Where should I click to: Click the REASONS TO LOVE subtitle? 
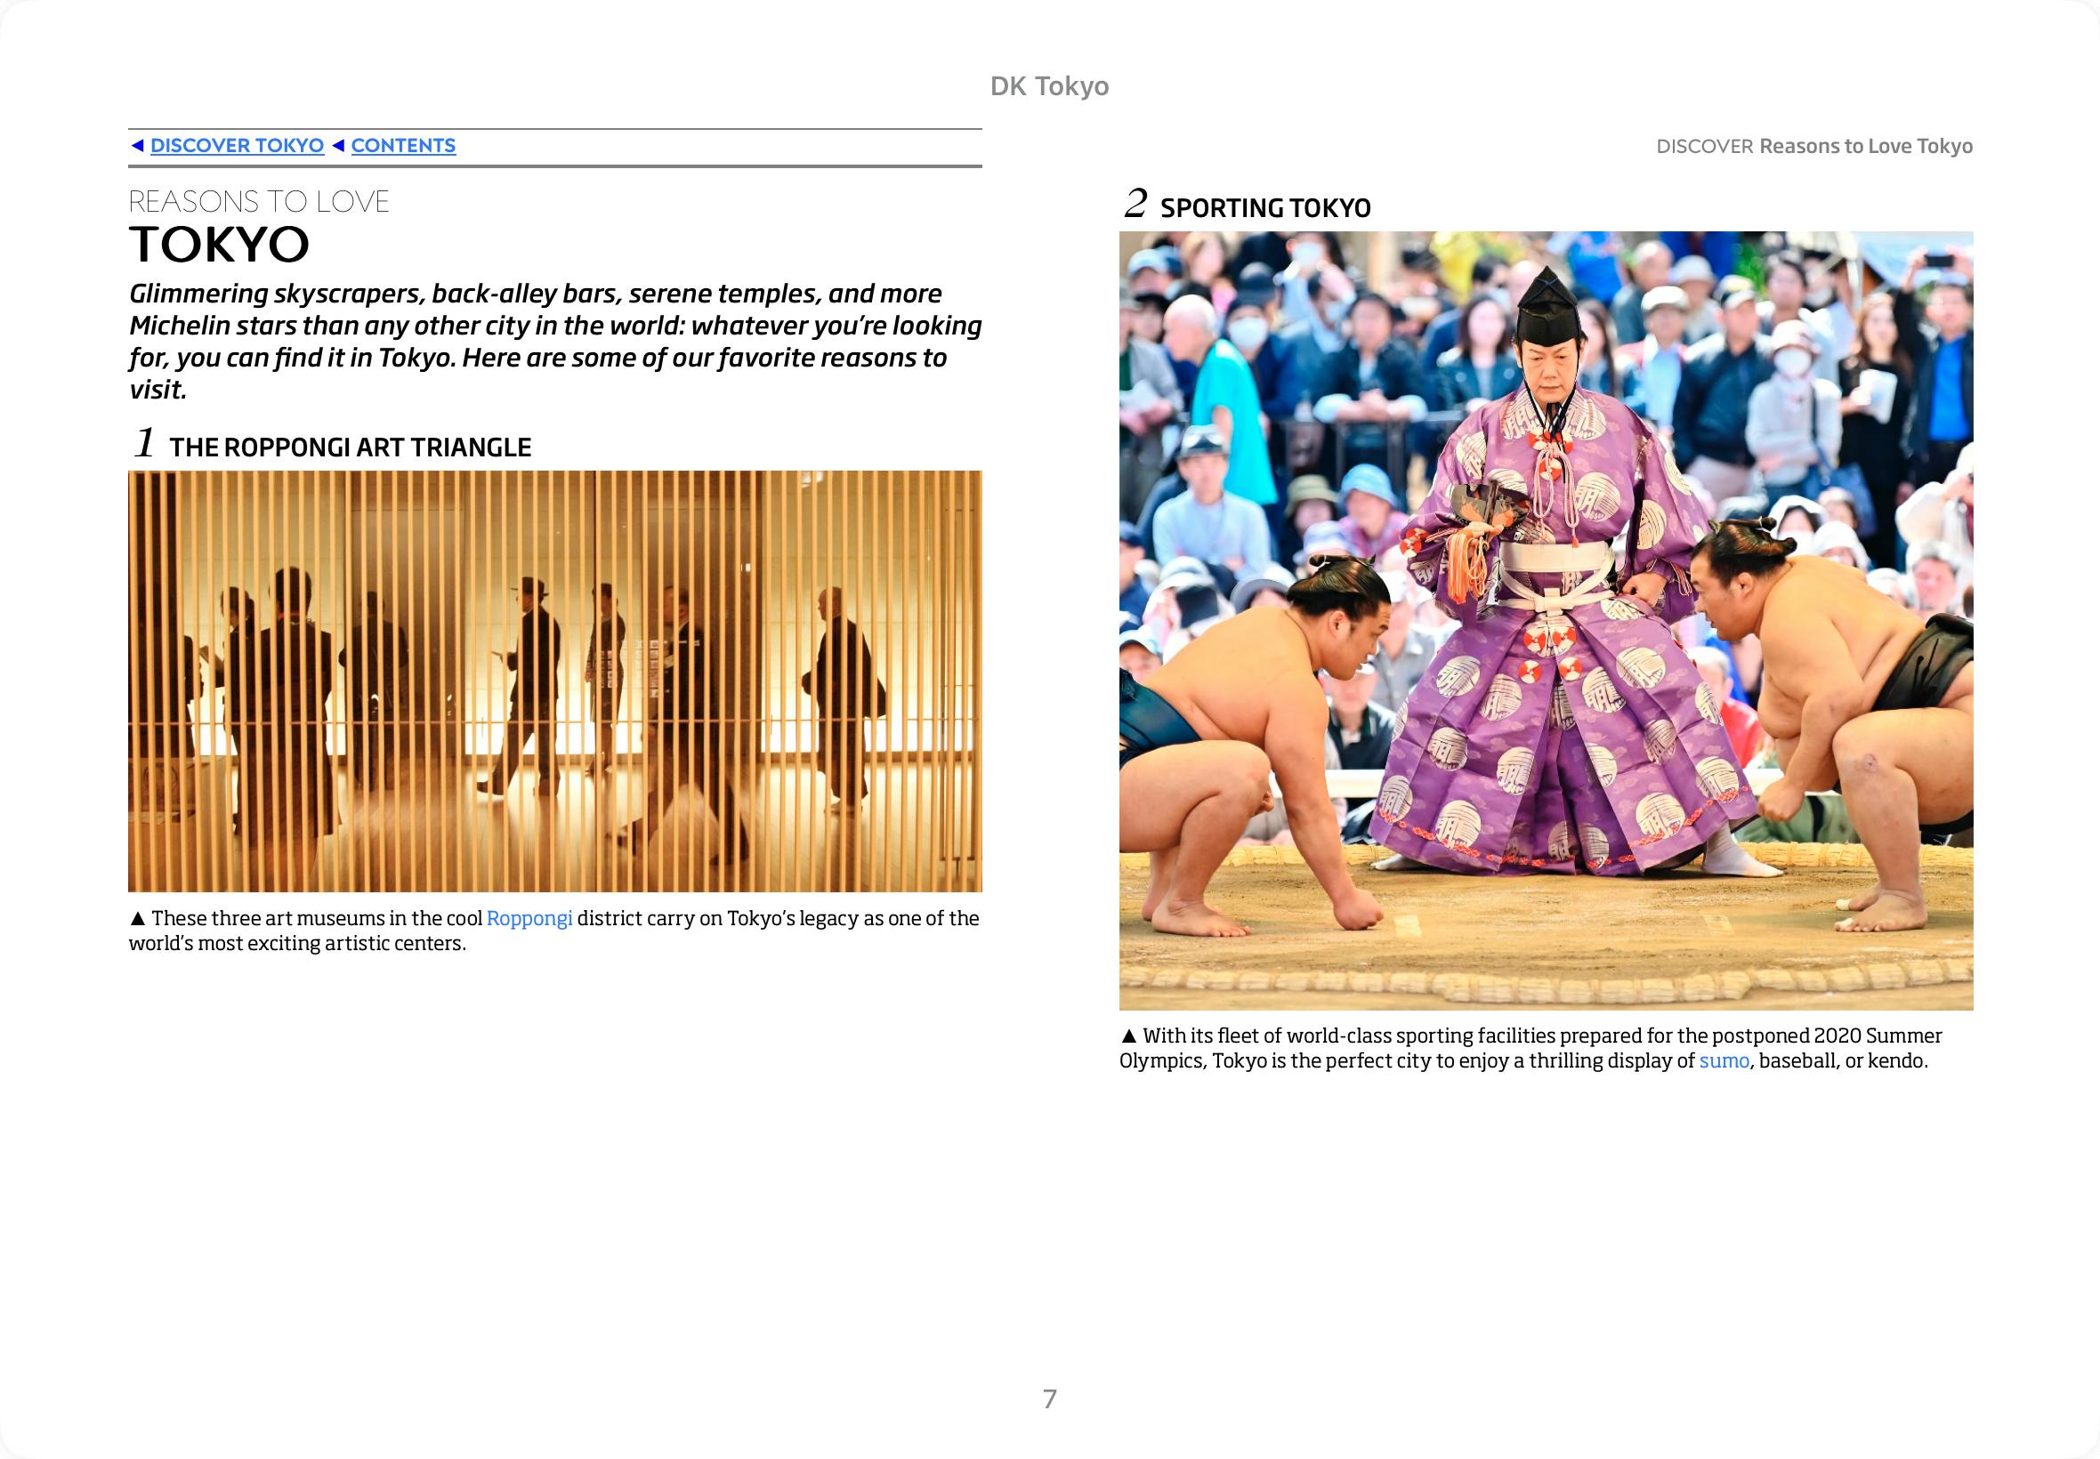pos(259,201)
